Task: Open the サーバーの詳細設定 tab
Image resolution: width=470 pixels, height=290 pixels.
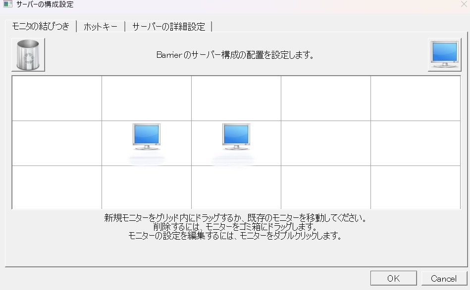Action: coord(168,27)
